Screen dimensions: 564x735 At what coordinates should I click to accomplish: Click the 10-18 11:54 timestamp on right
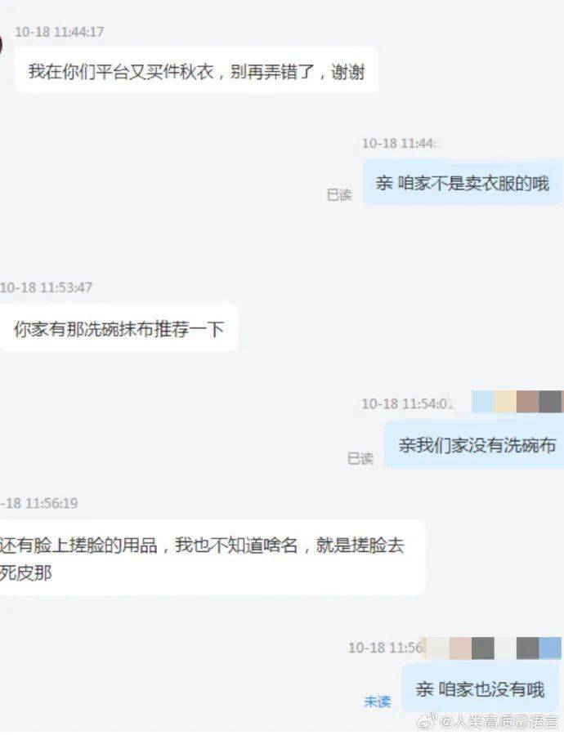tap(407, 403)
